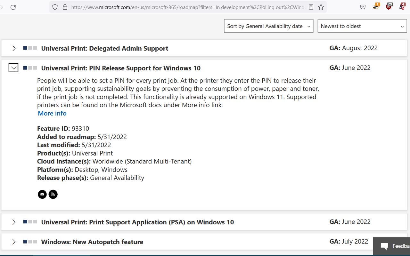Reload the page with the refresh icon
Viewport: 410px width, 256px height.
[x=13, y=7]
